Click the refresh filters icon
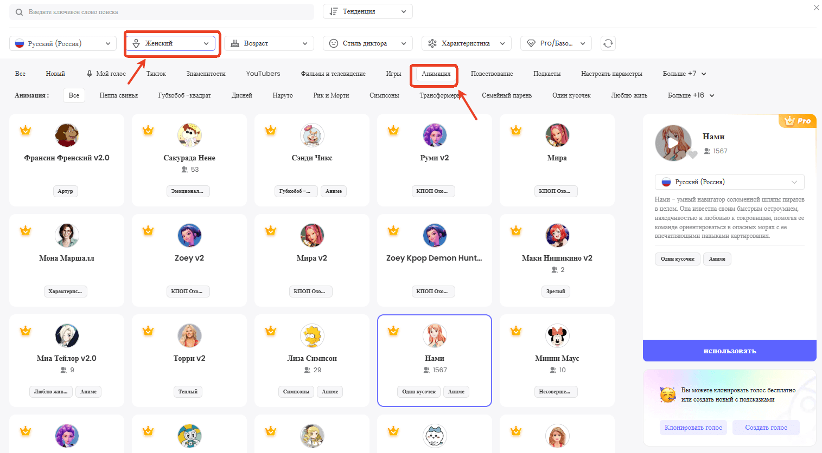This screenshot has height=453, width=822. point(608,43)
